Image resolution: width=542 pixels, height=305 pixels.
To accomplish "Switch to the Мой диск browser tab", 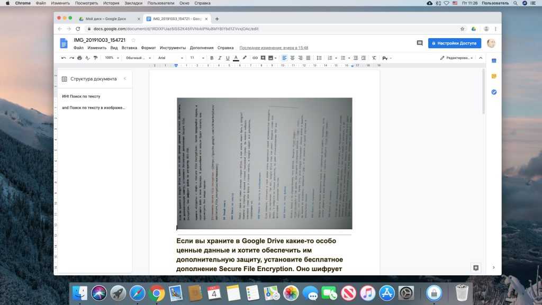I will point(106,19).
